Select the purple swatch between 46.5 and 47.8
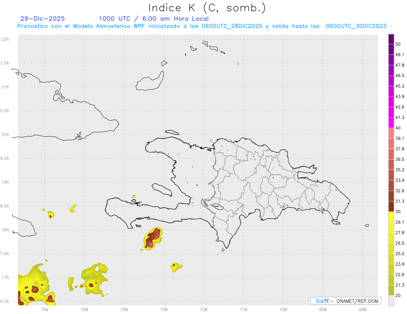This screenshot has width=407, height=314. tap(391, 70)
